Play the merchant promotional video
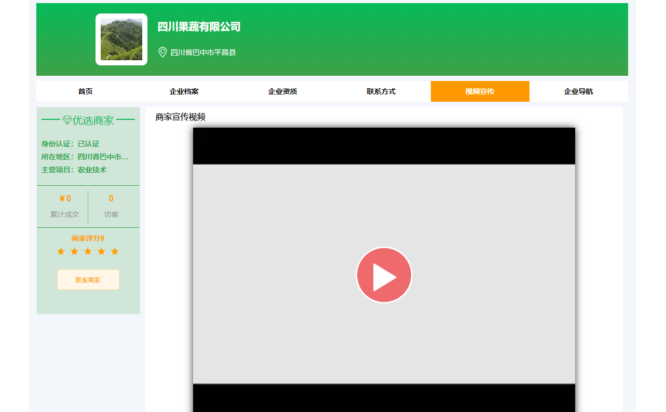Viewport: 666px width, 412px height. point(384,275)
